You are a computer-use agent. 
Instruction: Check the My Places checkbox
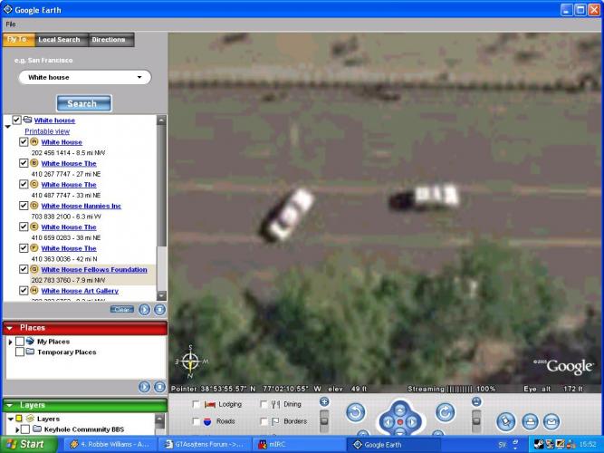tap(20, 342)
